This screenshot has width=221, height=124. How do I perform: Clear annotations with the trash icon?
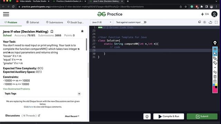tap(215, 76)
